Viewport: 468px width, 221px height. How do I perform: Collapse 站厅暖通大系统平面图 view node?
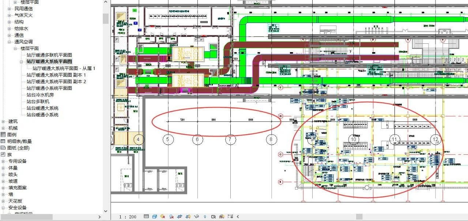[x=22, y=62]
